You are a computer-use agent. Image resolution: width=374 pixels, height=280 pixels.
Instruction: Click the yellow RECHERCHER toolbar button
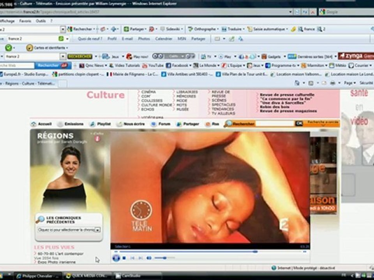79,56
